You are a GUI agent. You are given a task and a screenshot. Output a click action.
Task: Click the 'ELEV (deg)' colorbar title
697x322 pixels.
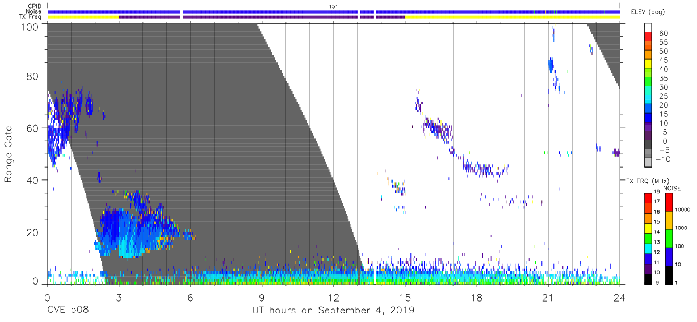(x=648, y=12)
